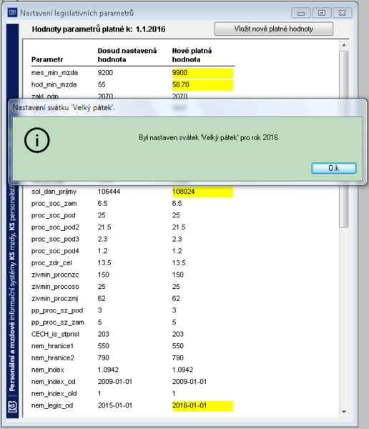Click the nem_index_od parameter name
This screenshot has width=369, height=429.
point(54,382)
